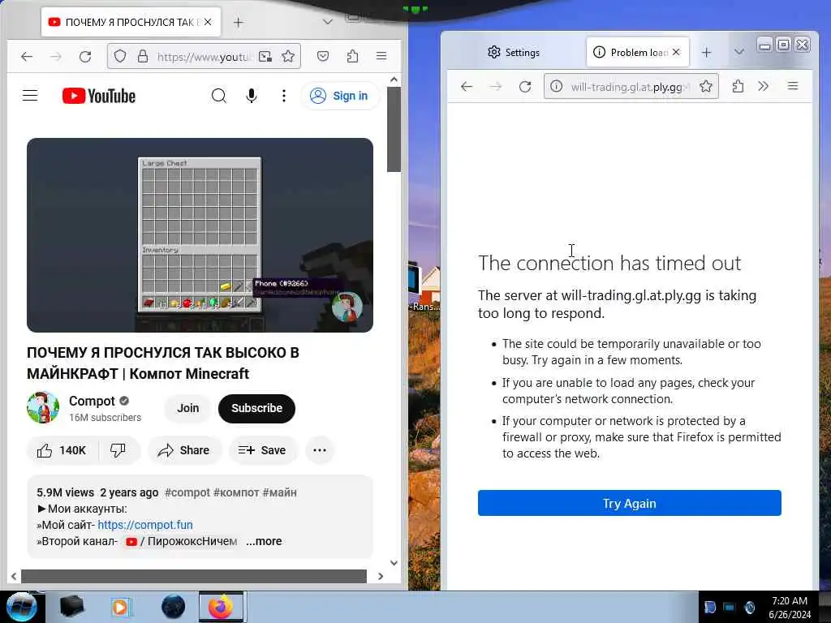The image size is (831, 623).
Task: Close Problem loading tab
Action: pos(676,53)
